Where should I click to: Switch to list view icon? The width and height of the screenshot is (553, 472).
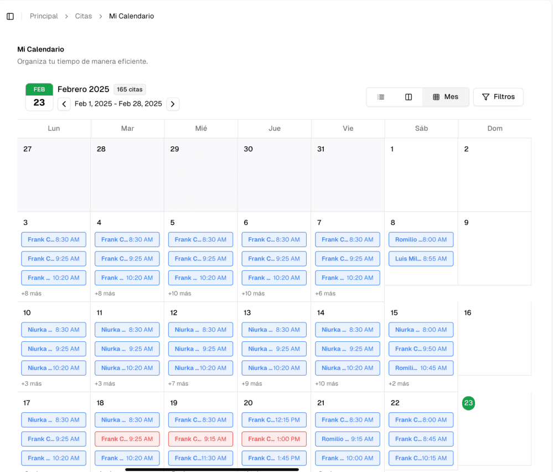click(x=381, y=97)
